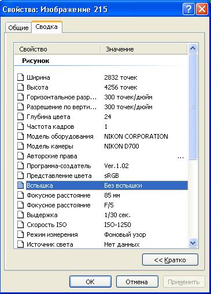Click the value ISO-1250
The width and height of the screenshot is (211, 294).
117,225
